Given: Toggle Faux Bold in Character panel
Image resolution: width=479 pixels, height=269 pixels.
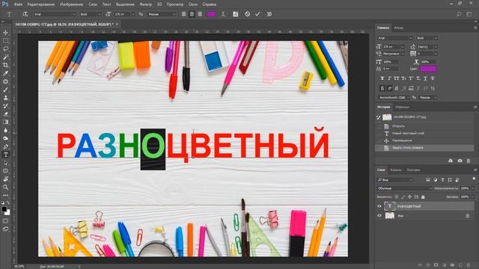Looking at the screenshot, I should 382,78.
